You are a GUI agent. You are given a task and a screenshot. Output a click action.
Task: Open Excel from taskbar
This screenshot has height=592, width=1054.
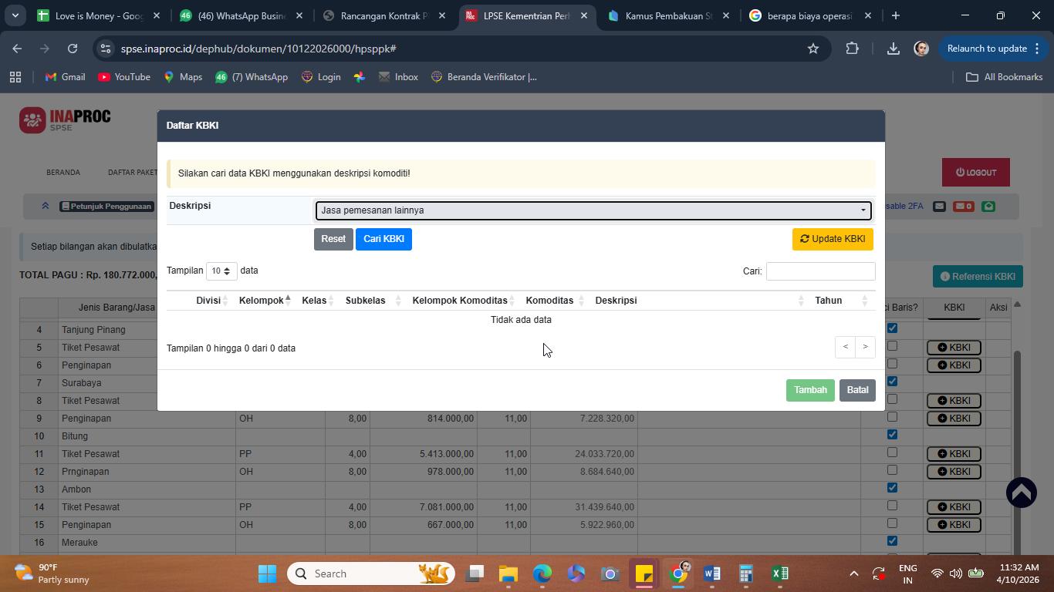point(779,573)
